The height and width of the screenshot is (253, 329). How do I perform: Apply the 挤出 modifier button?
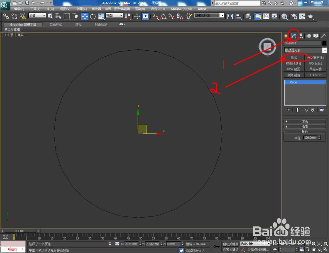click(293, 58)
